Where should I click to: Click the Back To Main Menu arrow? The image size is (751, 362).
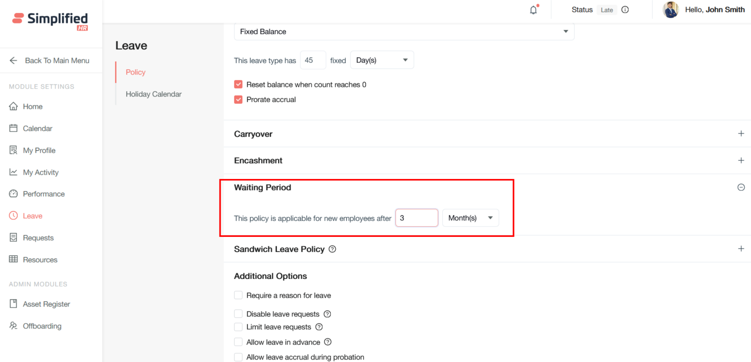pyautogui.click(x=14, y=60)
